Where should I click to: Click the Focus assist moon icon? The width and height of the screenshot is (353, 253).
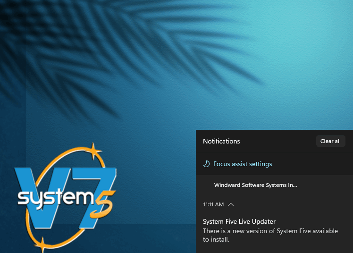(x=206, y=164)
